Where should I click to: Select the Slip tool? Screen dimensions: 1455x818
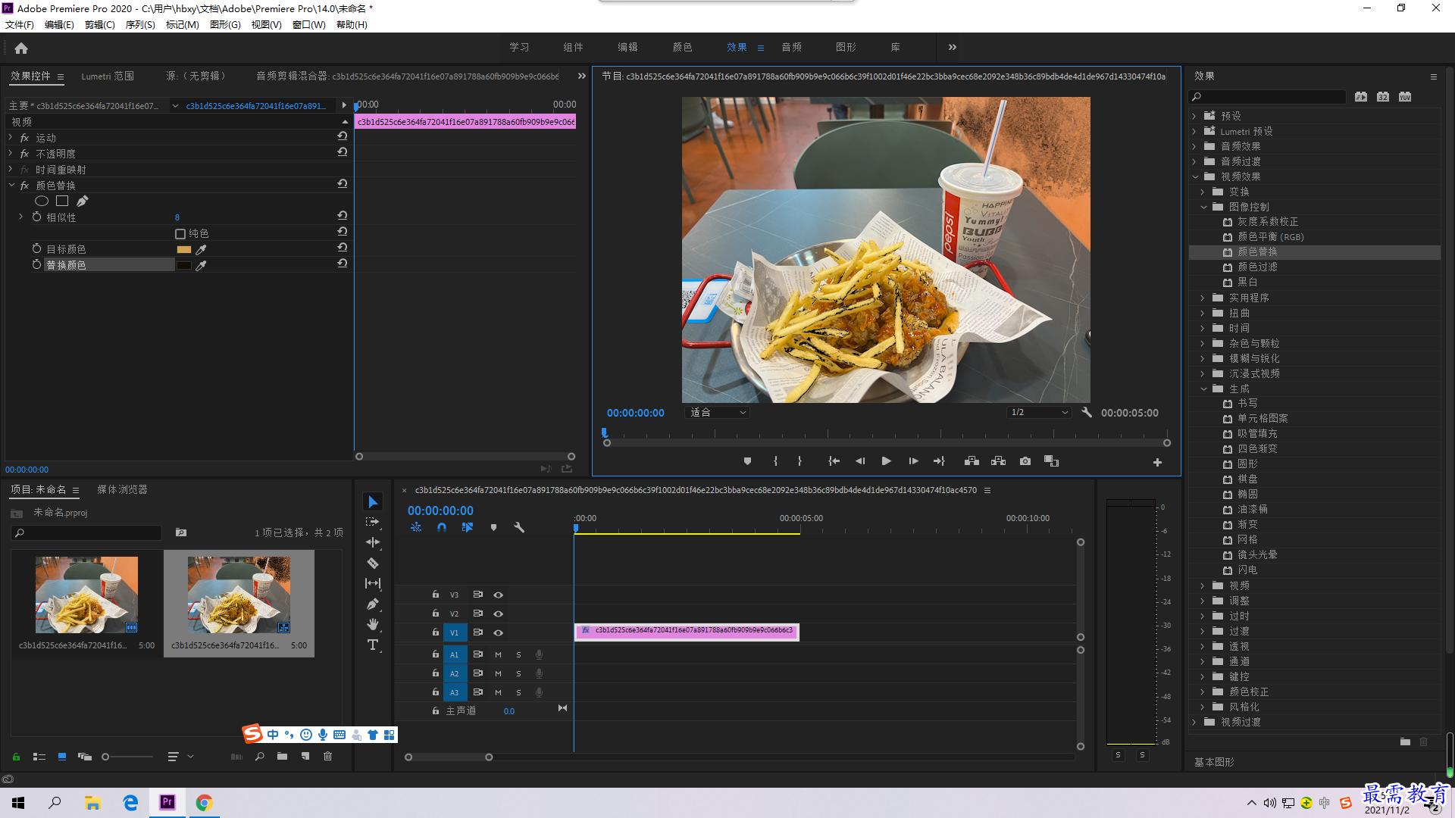(373, 583)
